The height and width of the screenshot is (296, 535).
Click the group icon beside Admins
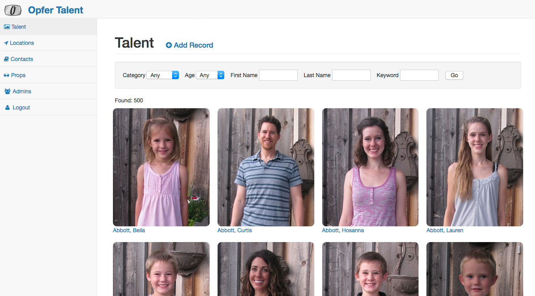point(8,91)
